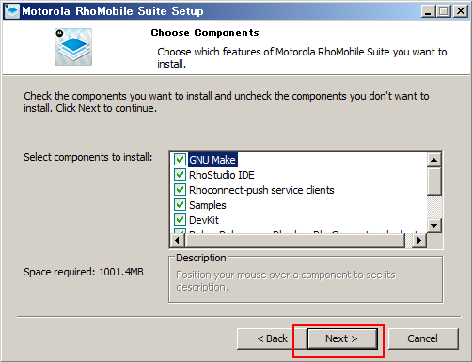Click the component list scroll-down arrow
Screen dimensions: 472x362
tap(434, 225)
